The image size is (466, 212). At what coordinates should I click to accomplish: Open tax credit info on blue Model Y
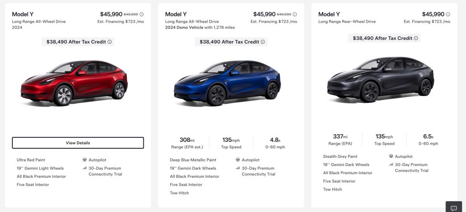[263, 42]
